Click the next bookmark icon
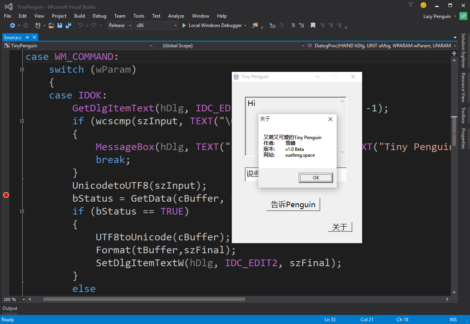 pos(331,25)
